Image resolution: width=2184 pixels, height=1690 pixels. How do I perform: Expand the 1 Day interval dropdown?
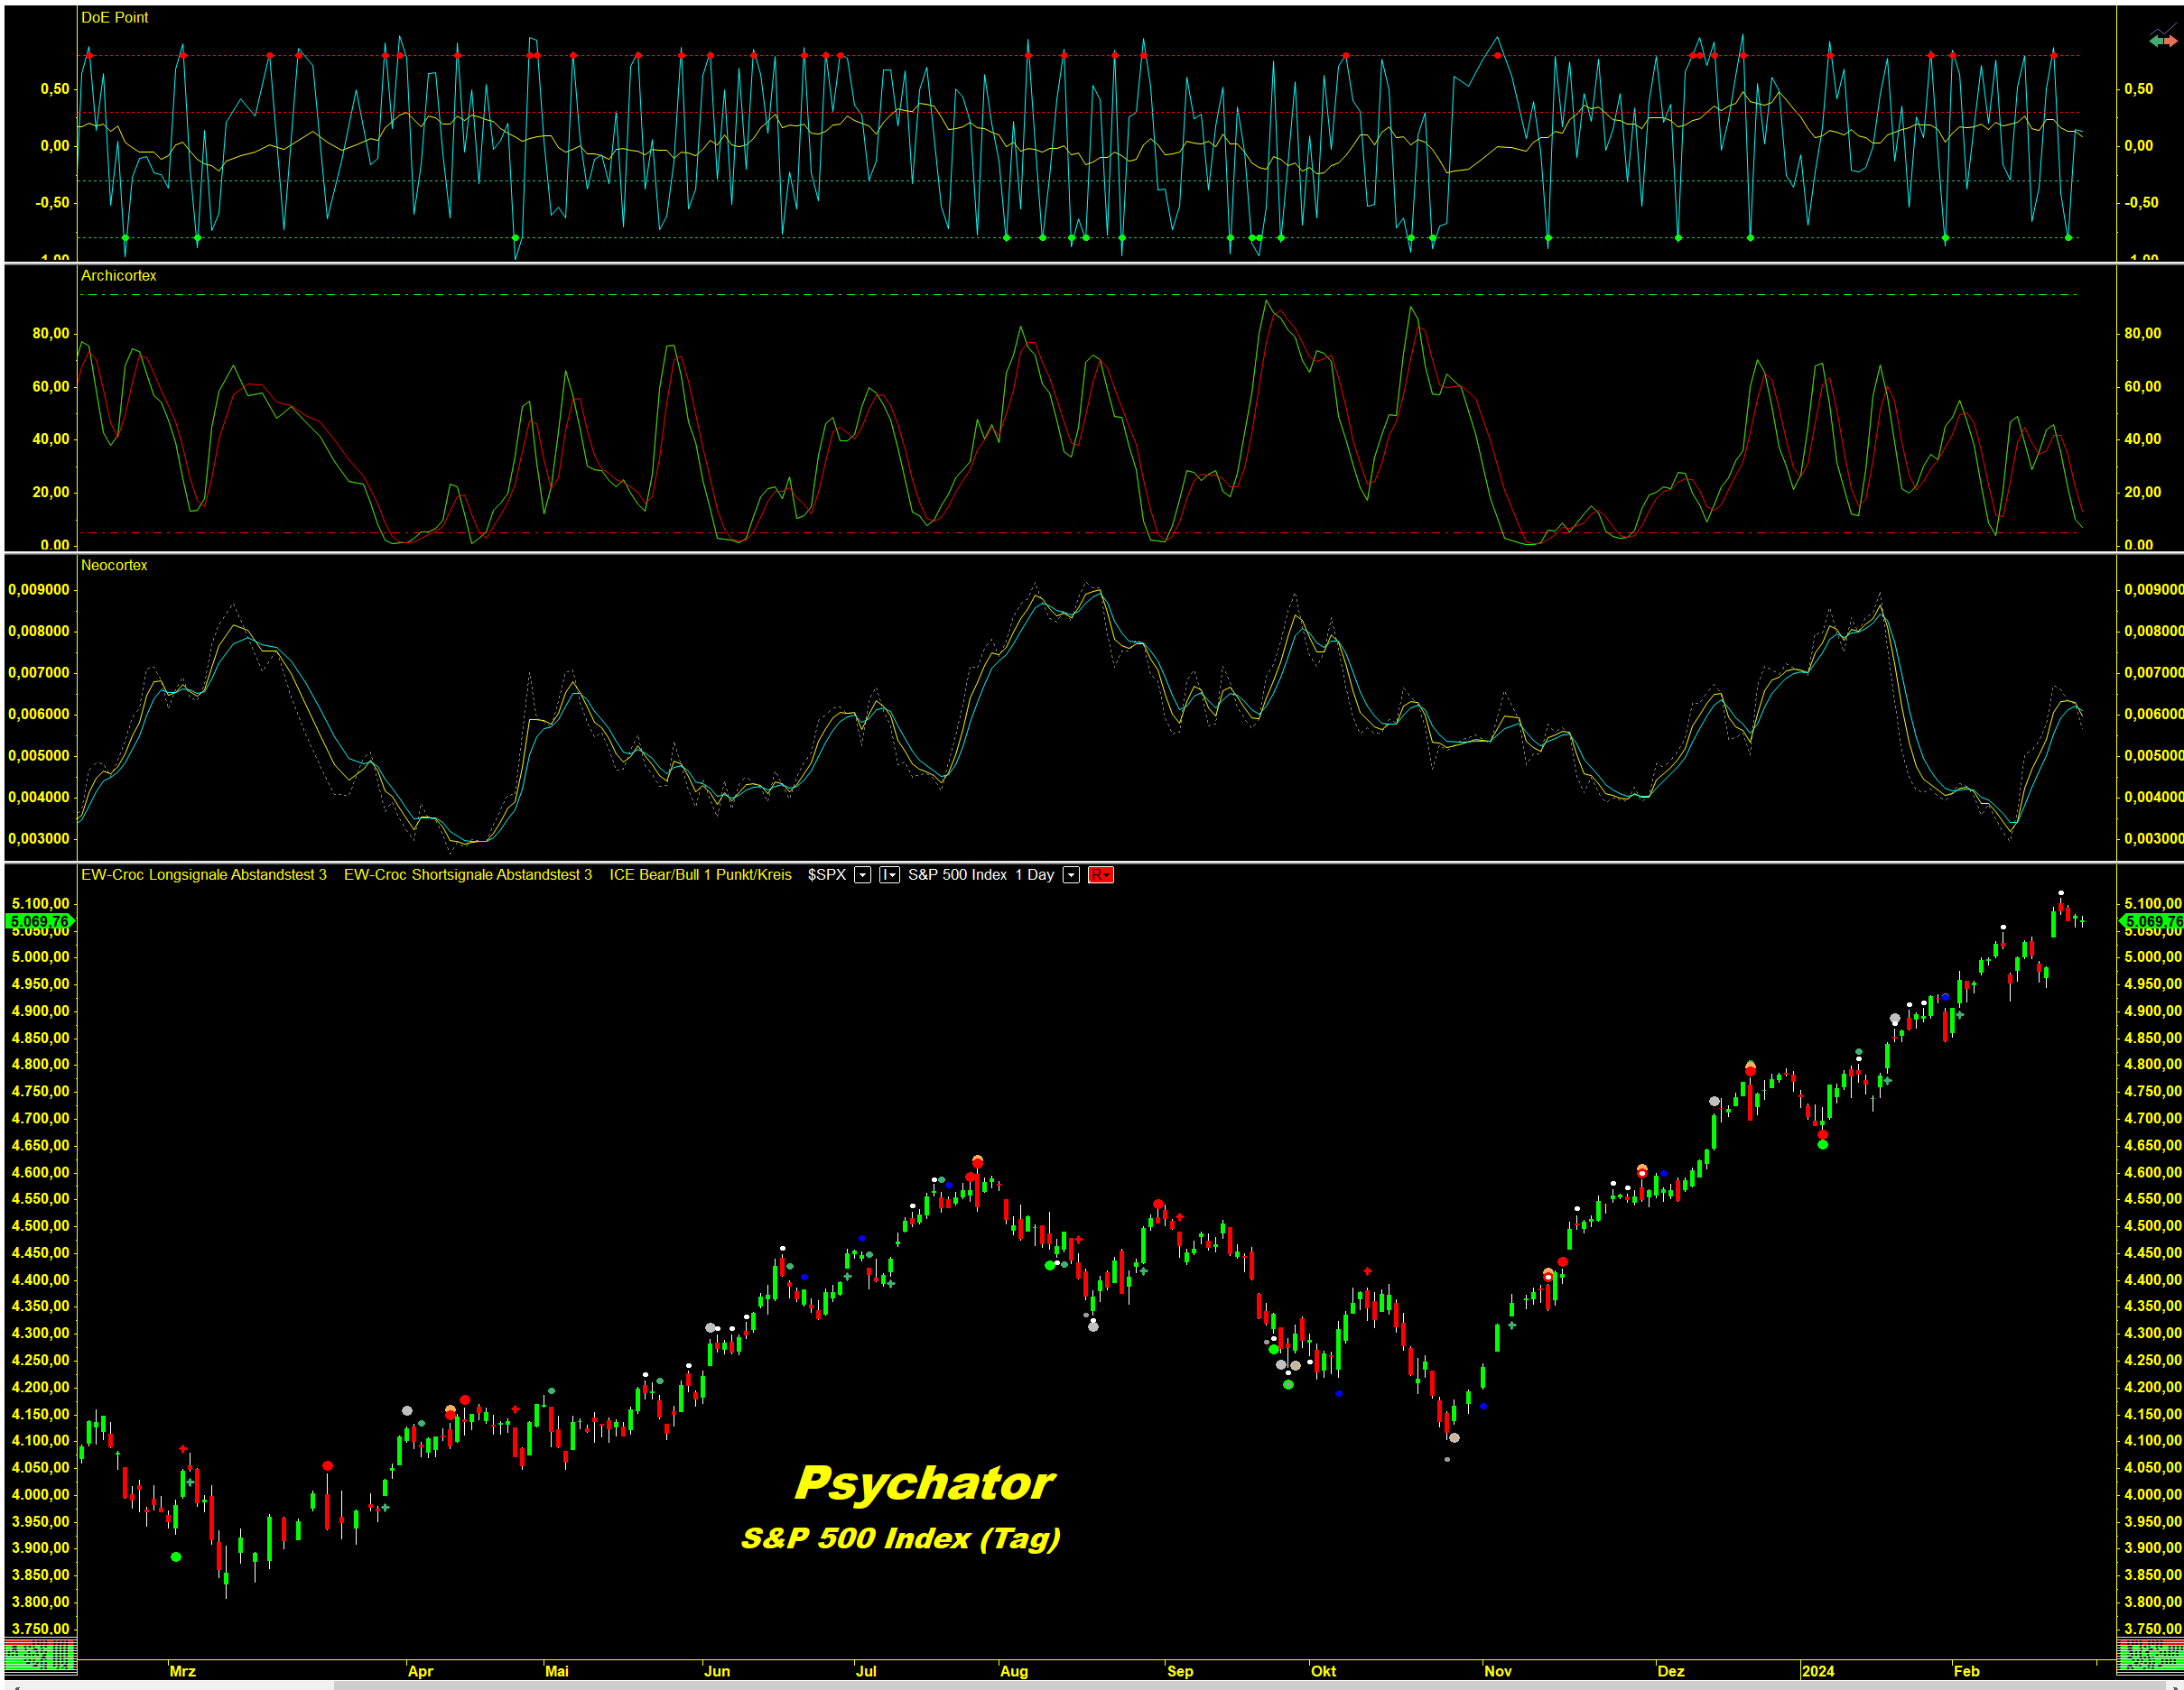tap(1071, 875)
